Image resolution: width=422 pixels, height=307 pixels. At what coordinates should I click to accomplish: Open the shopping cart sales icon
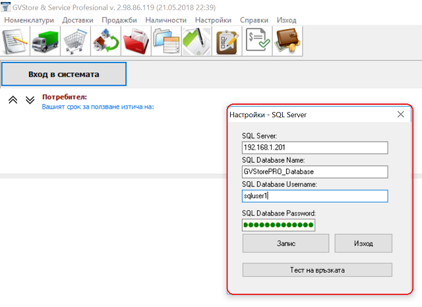76,41
